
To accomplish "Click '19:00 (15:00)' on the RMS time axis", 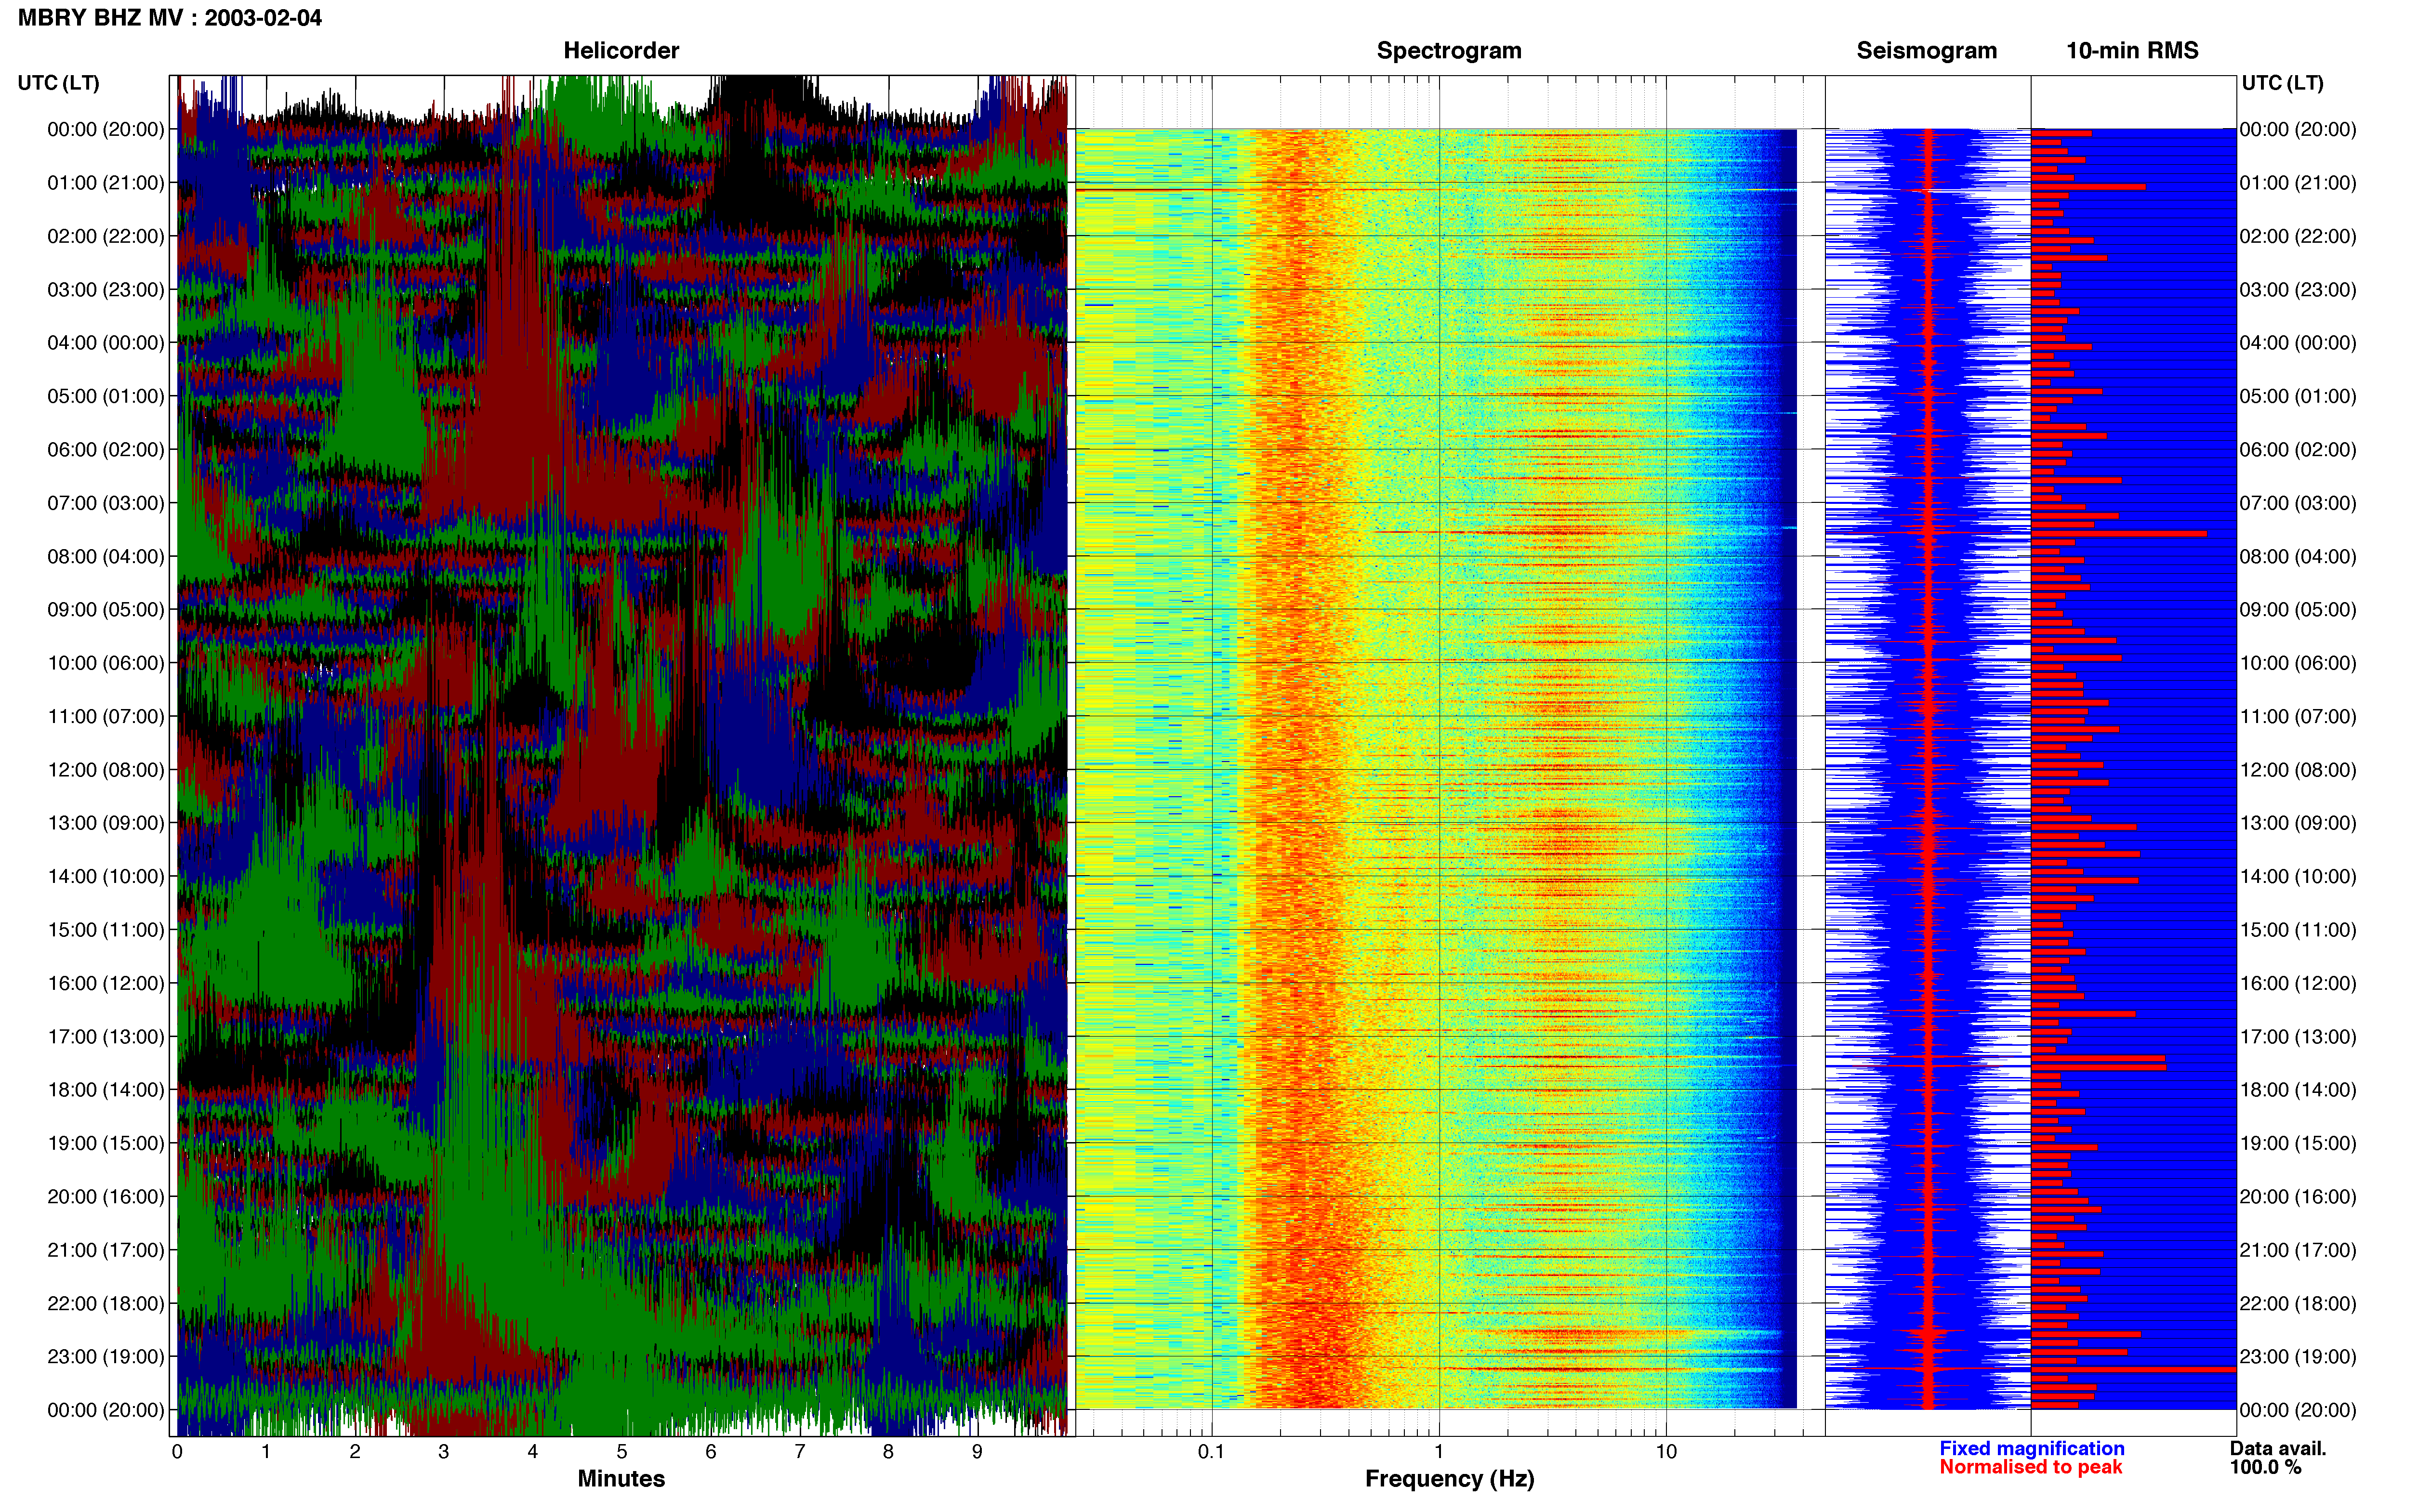I will pos(2298,1143).
